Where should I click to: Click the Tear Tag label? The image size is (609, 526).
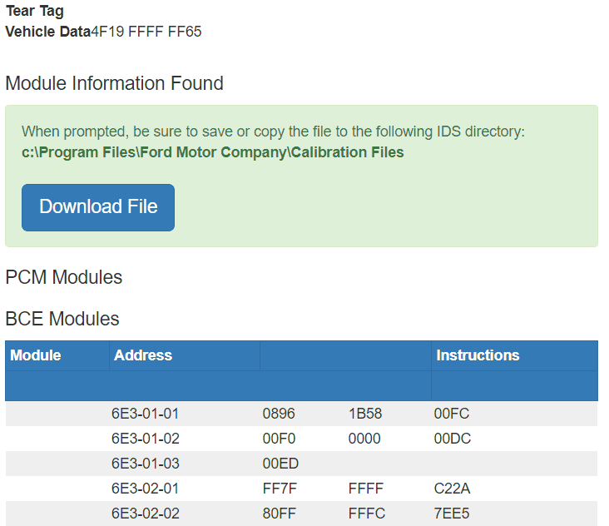click(34, 12)
